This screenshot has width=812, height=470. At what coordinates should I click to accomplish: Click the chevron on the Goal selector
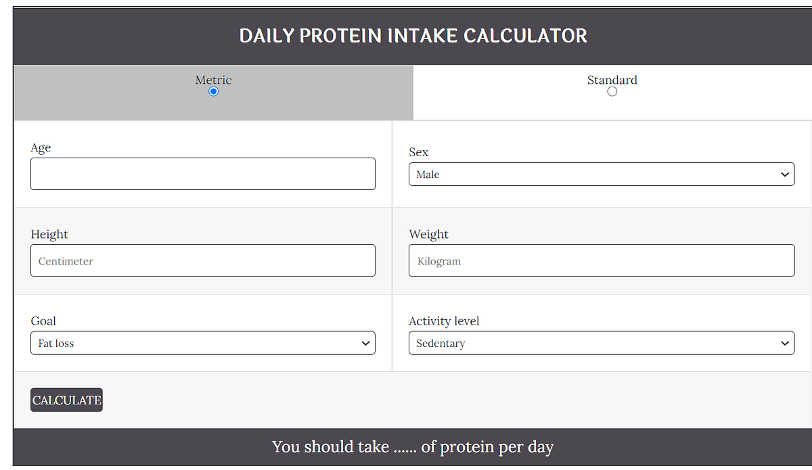[365, 343]
